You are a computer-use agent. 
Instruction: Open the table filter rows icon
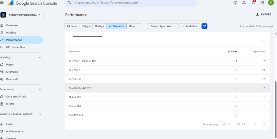(x=263, y=41)
